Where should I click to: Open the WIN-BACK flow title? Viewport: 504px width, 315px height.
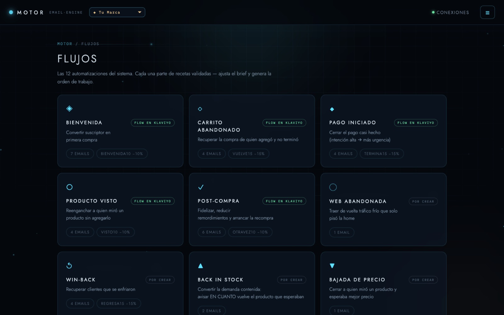81,280
